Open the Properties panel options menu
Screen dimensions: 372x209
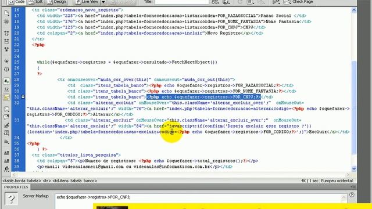click(353, 187)
